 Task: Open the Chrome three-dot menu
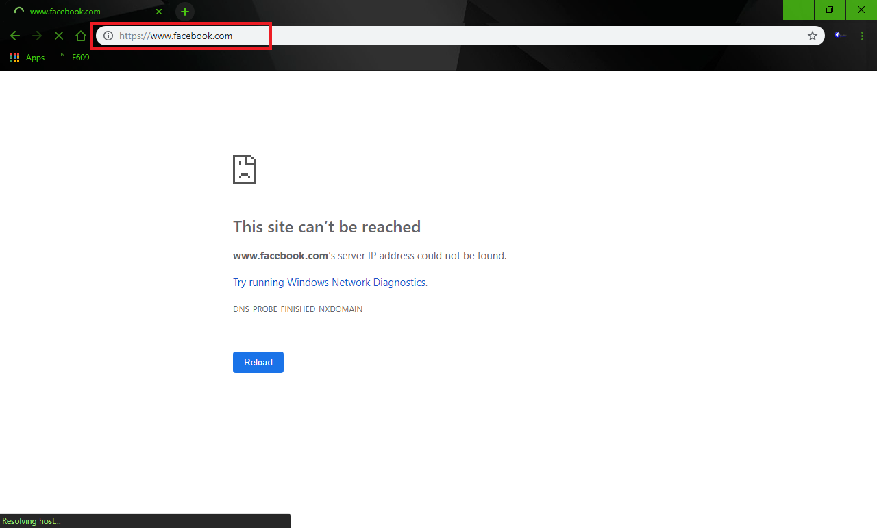point(863,36)
